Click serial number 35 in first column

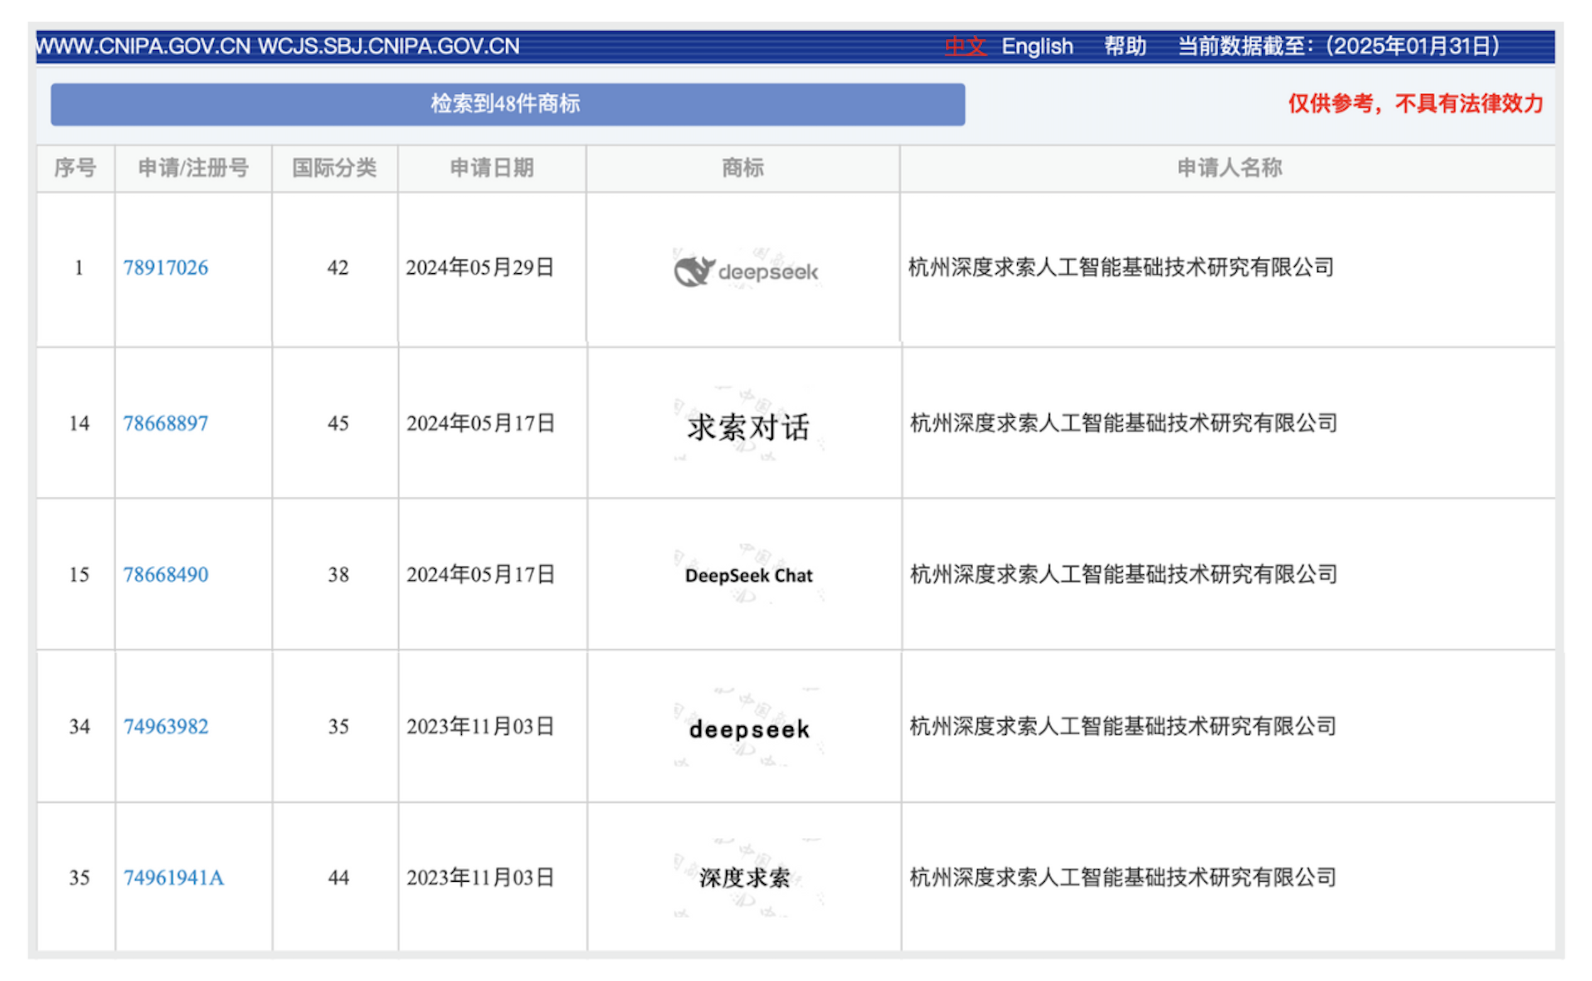point(79,877)
